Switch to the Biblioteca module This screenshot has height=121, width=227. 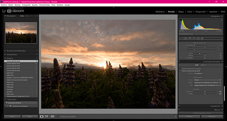click(160, 12)
